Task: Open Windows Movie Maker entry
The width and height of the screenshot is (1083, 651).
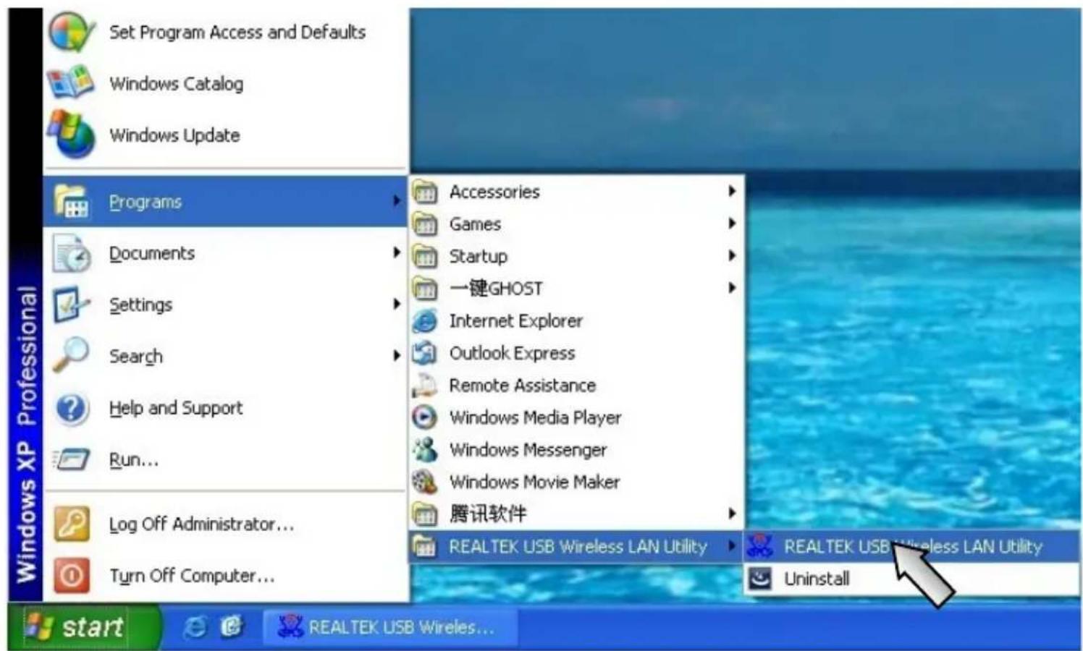Action: pos(576,482)
